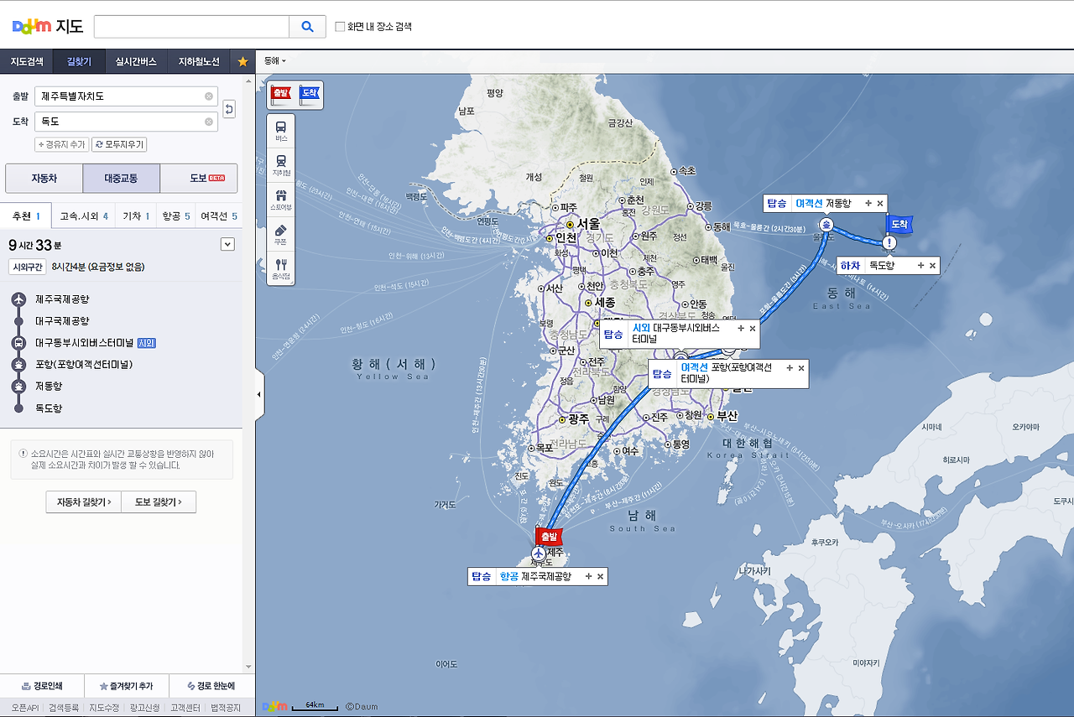Image resolution: width=1074 pixels, height=717 pixels.
Task: Select 독도항 stop in route list
Action: point(49,408)
